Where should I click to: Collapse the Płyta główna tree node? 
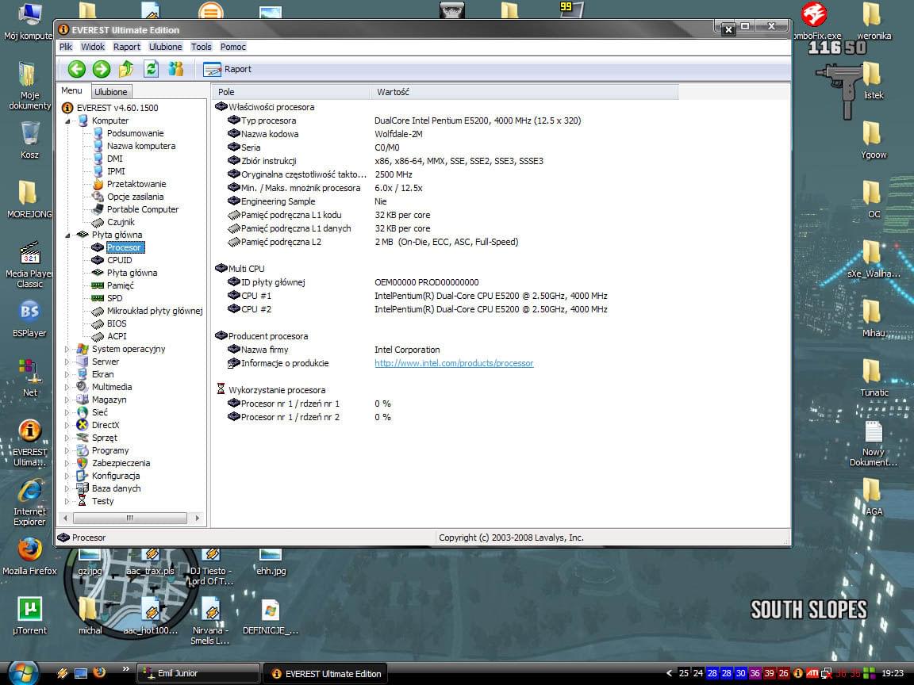tap(67, 235)
